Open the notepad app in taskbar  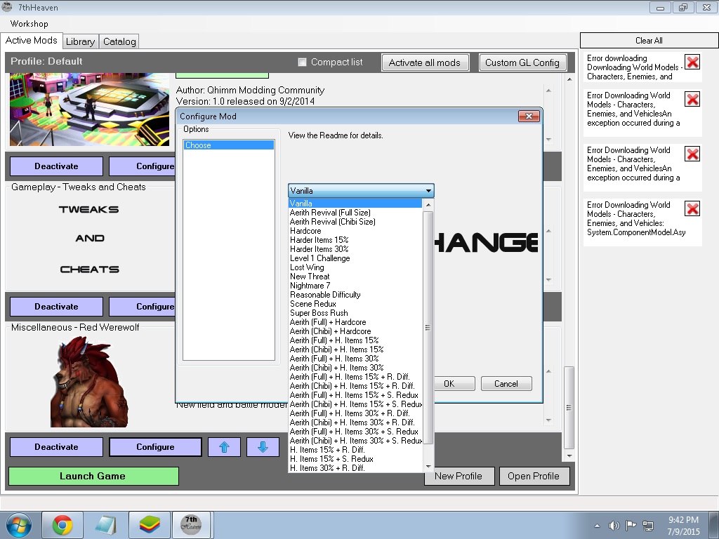(x=106, y=525)
